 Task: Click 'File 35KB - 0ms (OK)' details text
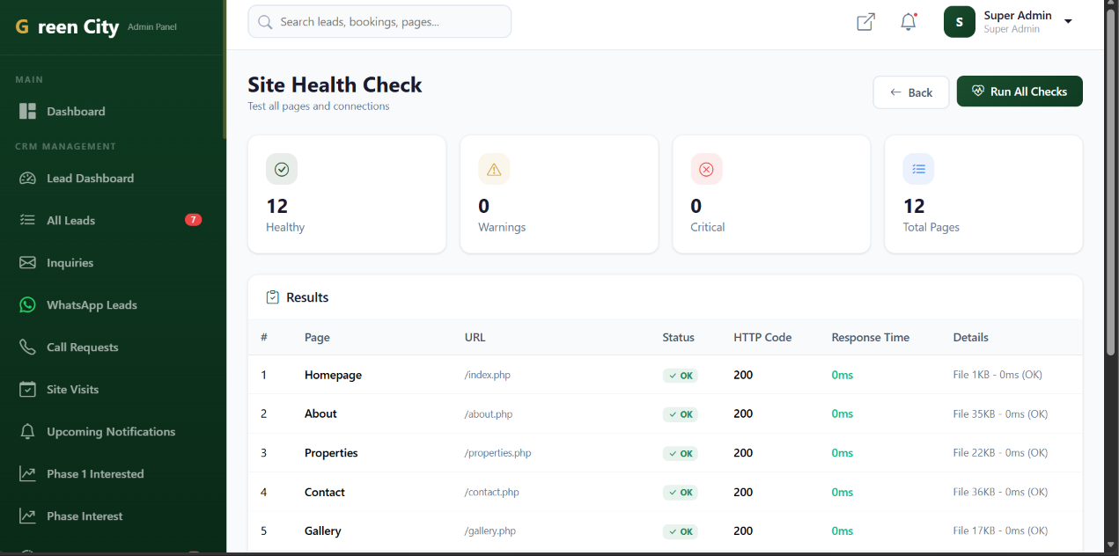click(x=1001, y=413)
